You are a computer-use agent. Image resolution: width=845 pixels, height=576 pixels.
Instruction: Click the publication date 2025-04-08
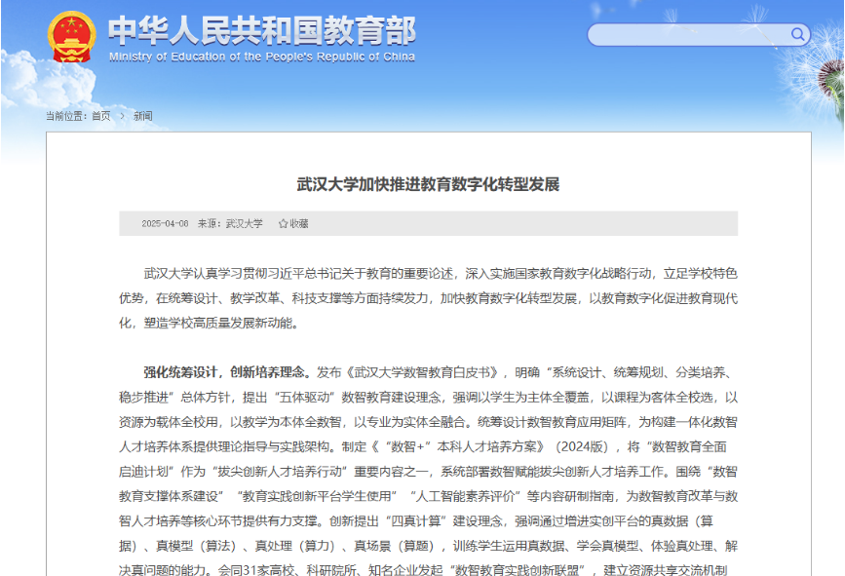coord(165,223)
